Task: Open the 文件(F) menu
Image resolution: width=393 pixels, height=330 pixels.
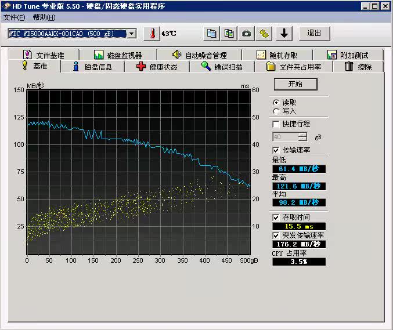Action: pyautogui.click(x=15, y=17)
